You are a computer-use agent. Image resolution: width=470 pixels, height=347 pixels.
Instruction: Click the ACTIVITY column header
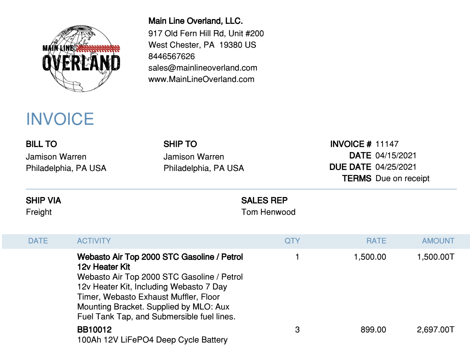tap(94, 241)
